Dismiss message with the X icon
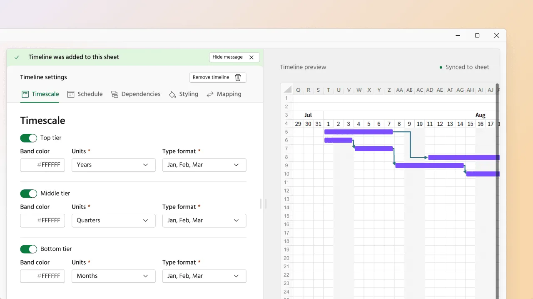The height and width of the screenshot is (299, 533). point(252,57)
